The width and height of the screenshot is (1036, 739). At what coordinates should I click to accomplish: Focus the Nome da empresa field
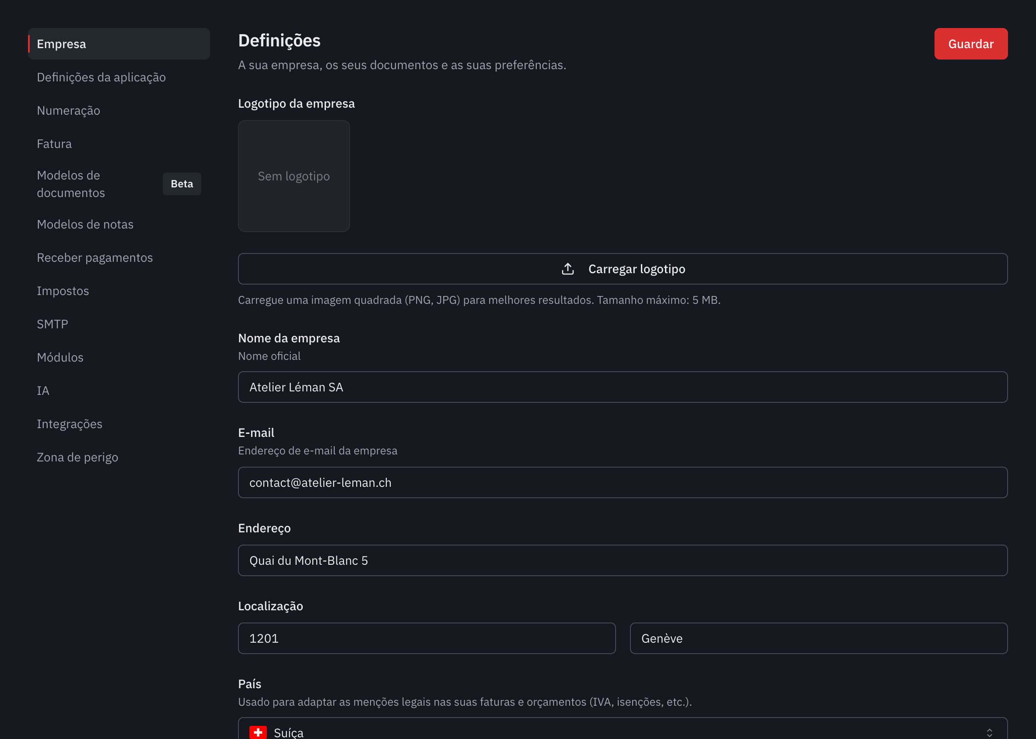click(623, 387)
